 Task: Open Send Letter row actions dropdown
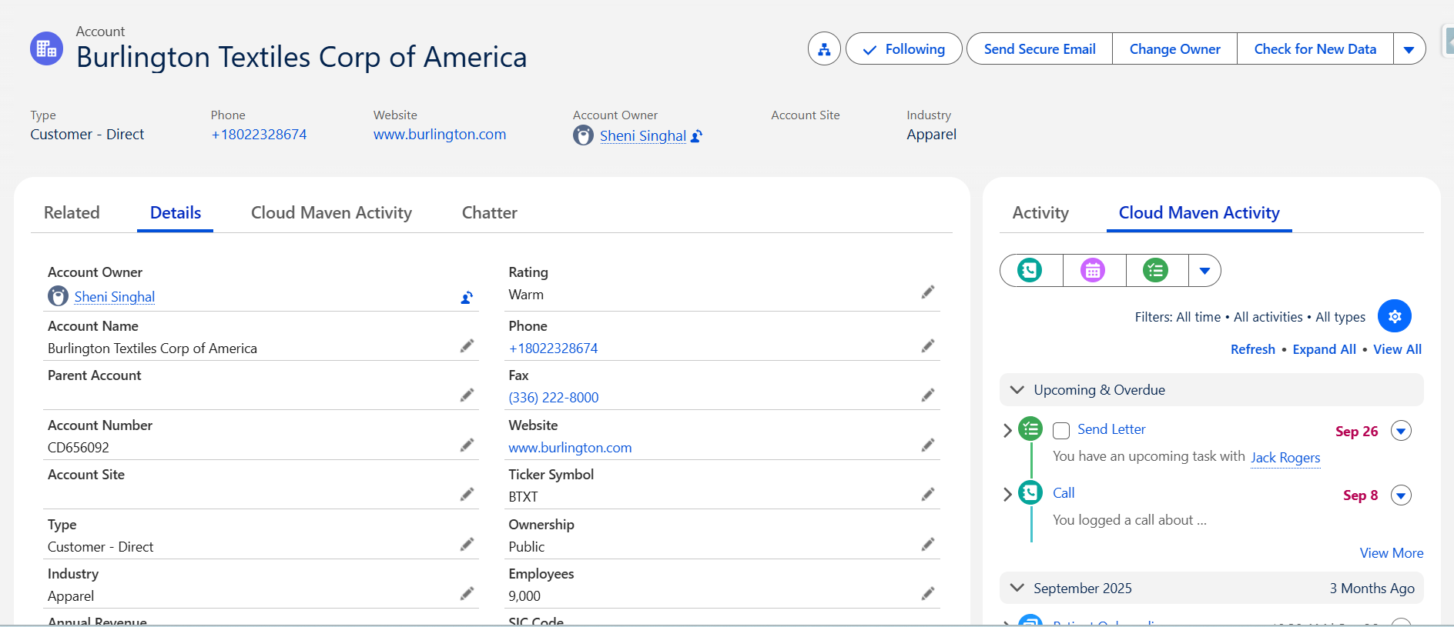[x=1402, y=431]
